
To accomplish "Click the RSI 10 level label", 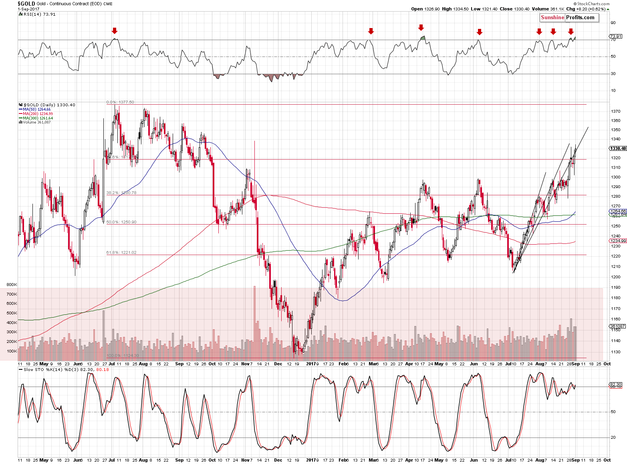I will 613,91.
